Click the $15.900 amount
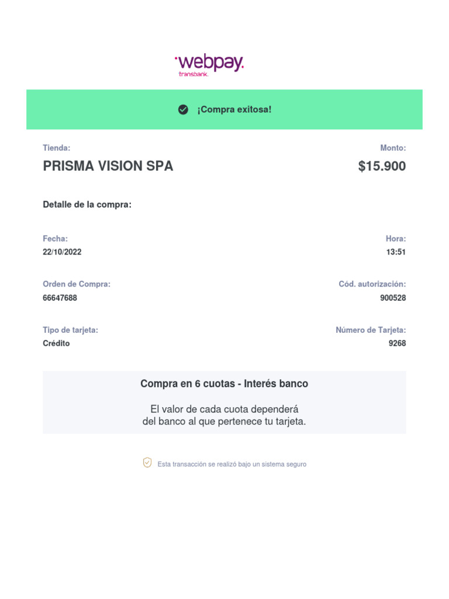The height and width of the screenshot is (599, 449). coord(382,166)
